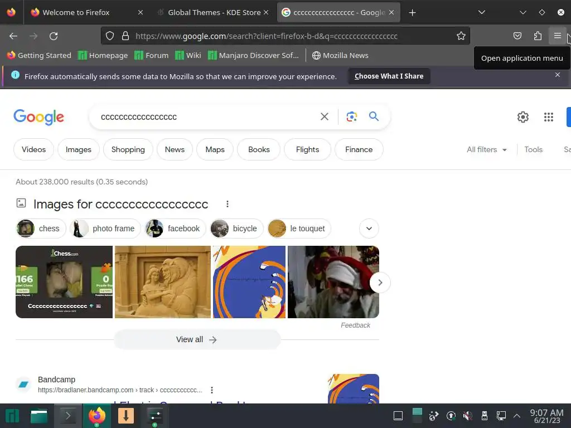Open terminal from taskbar

pos(67,416)
